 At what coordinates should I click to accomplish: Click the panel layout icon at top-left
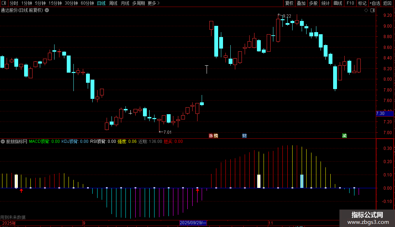[x=4, y=3]
